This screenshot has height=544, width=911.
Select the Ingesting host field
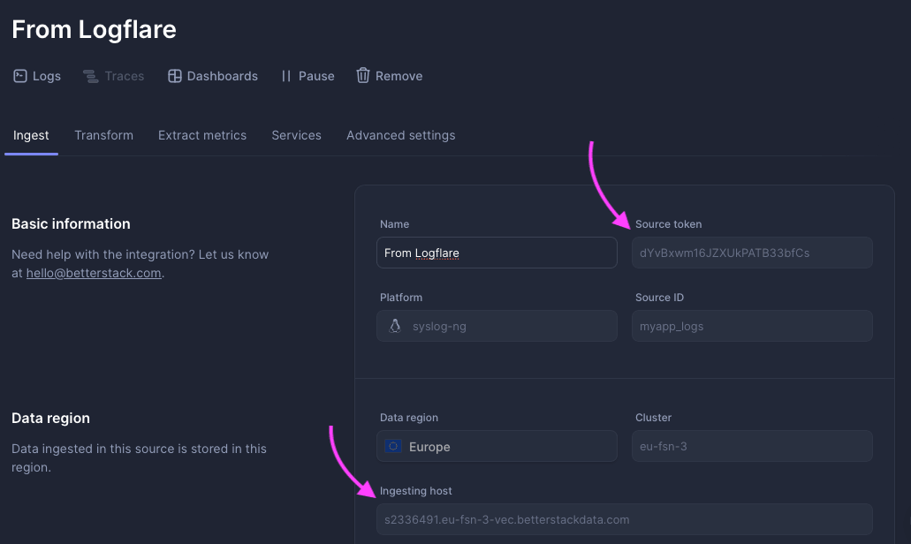(624, 519)
